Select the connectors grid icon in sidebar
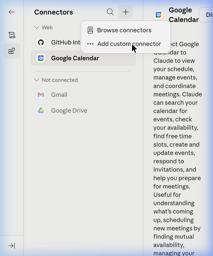This screenshot has width=213, height=256. 12,51
